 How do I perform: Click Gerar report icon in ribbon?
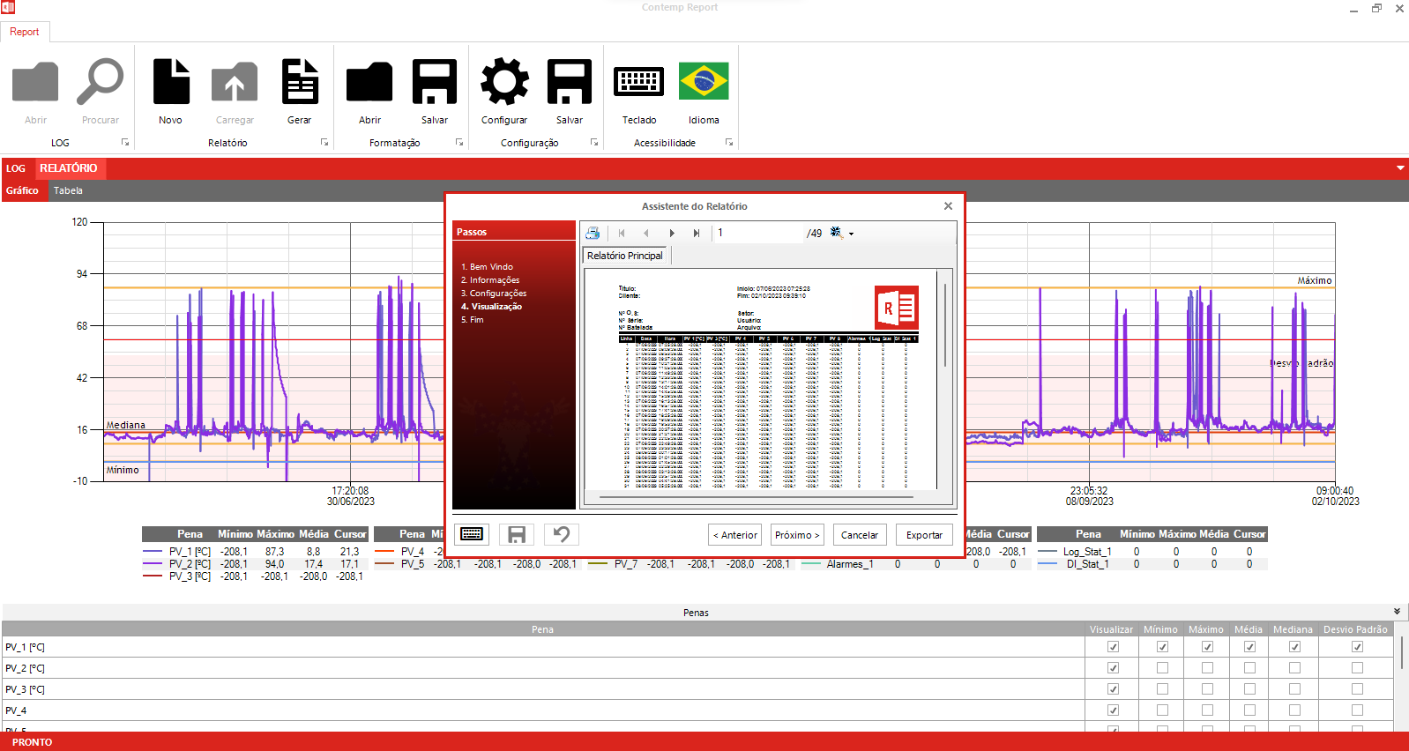[299, 84]
